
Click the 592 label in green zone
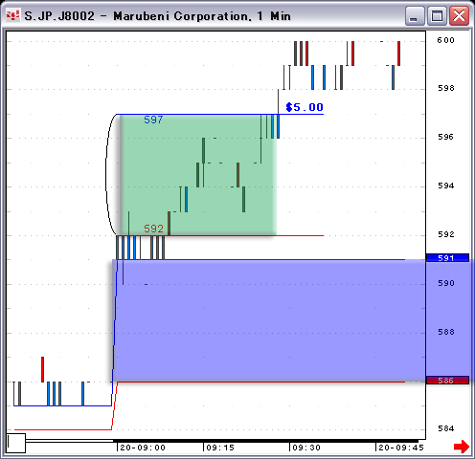pyautogui.click(x=153, y=229)
